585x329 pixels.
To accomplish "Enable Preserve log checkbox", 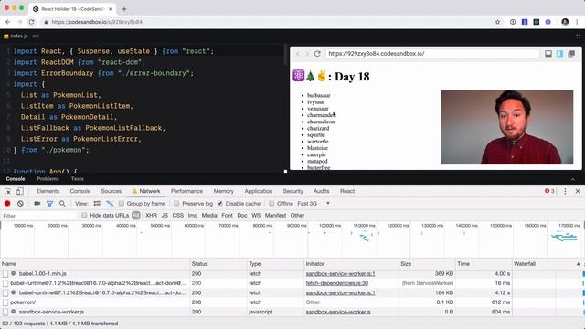I will [176, 203].
